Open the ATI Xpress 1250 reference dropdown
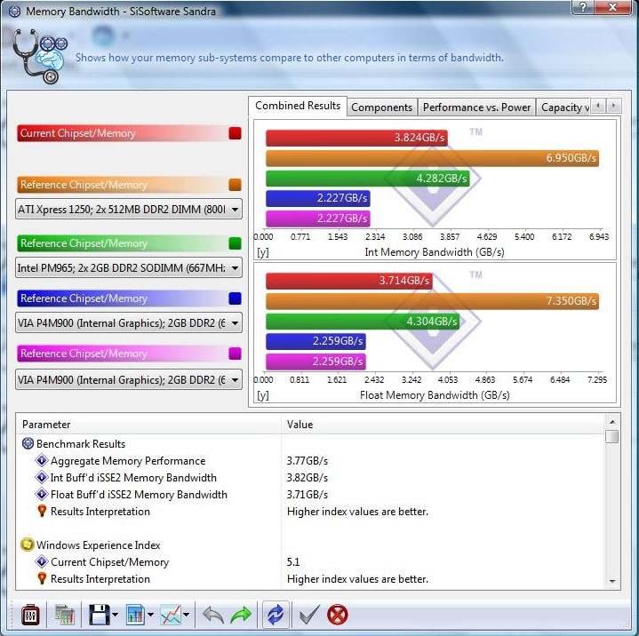 pos(234,210)
